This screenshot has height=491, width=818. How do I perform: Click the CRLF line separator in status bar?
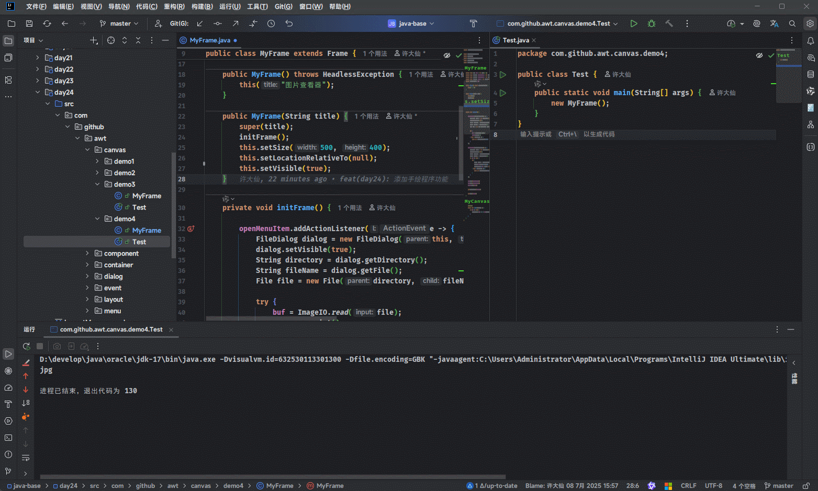point(688,486)
